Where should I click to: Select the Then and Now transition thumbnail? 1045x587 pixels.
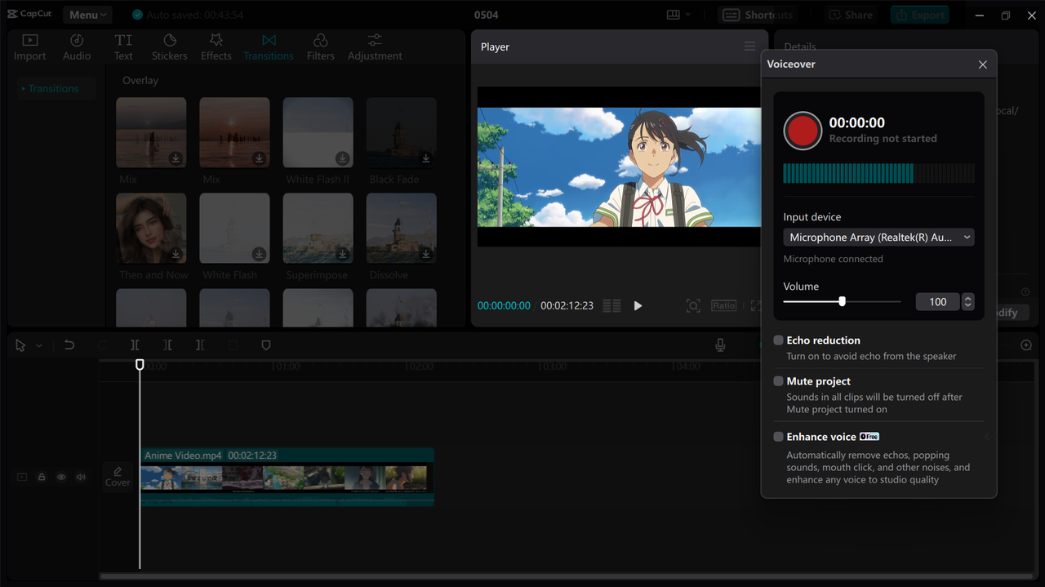pyautogui.click(x=151, y=229)
